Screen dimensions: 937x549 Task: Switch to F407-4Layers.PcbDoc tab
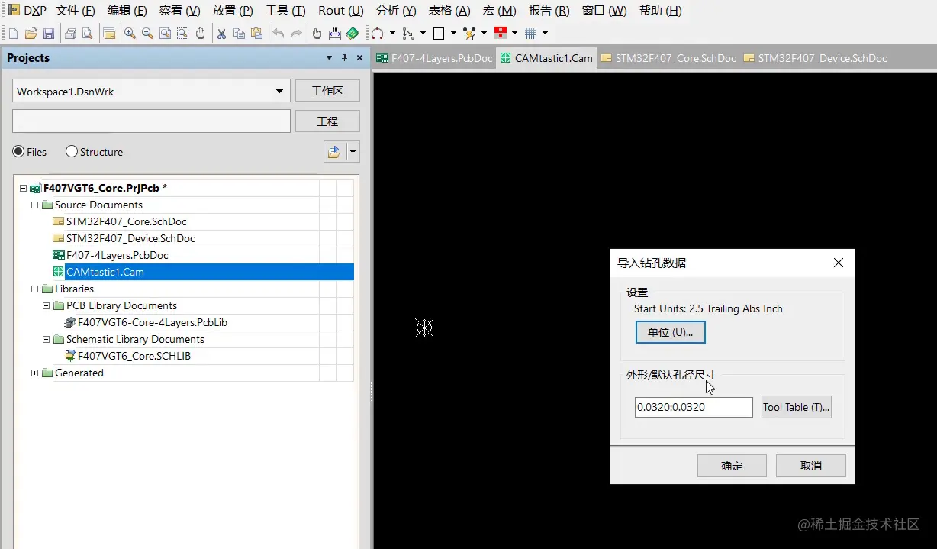[435, 58]
